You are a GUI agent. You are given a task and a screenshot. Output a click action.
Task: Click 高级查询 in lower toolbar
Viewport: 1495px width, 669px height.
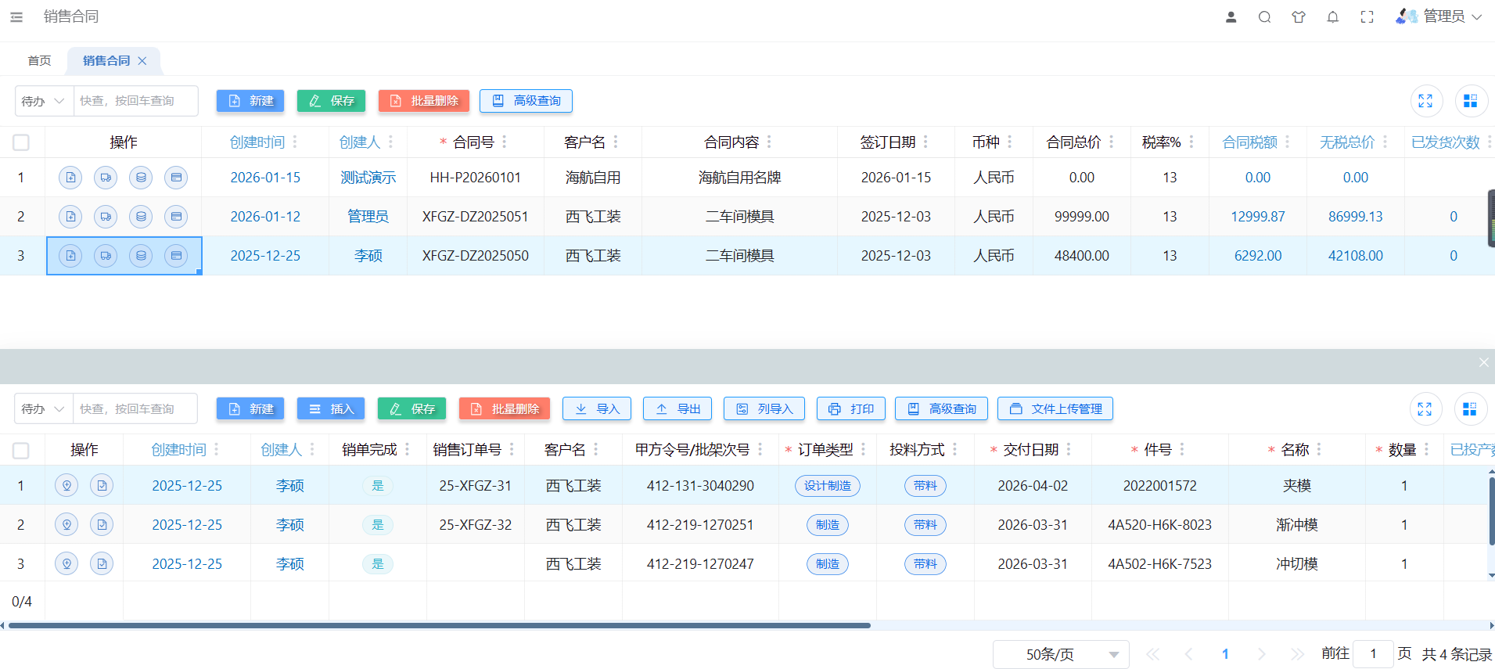tap(941, 409)
